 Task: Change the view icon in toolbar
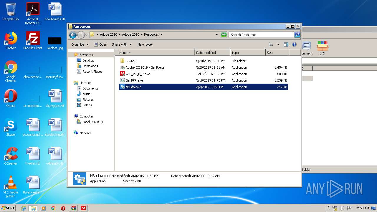(x=271, y=44)
